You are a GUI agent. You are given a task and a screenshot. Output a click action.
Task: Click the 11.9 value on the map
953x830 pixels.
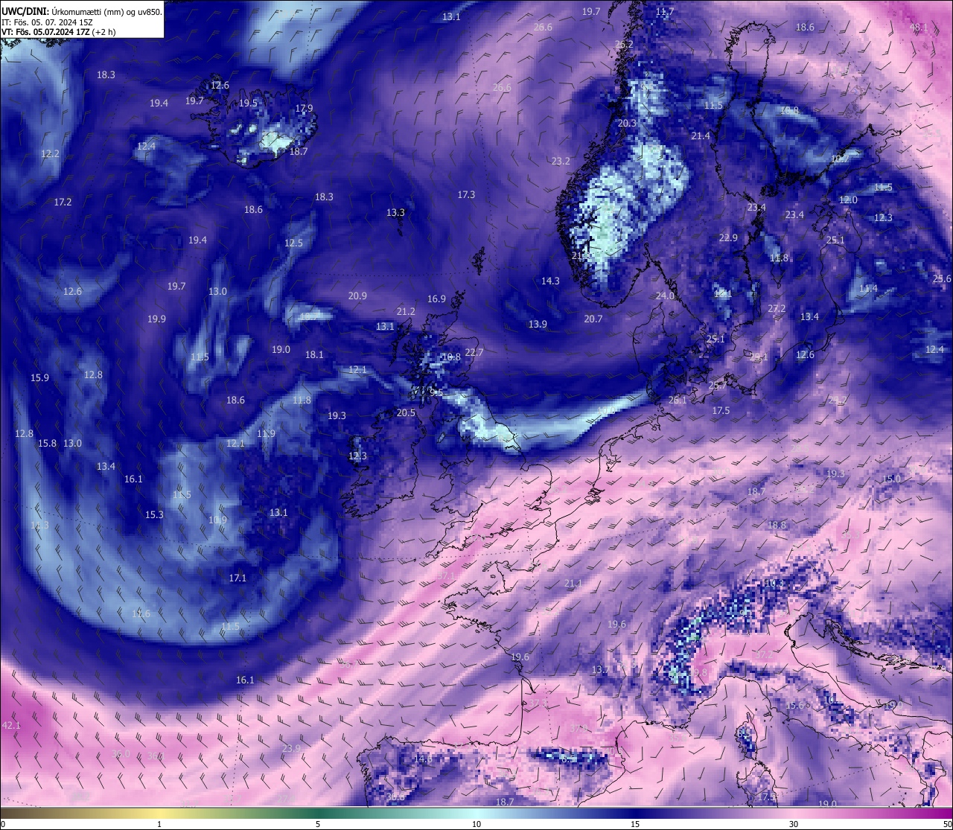[x=266, y=434]
